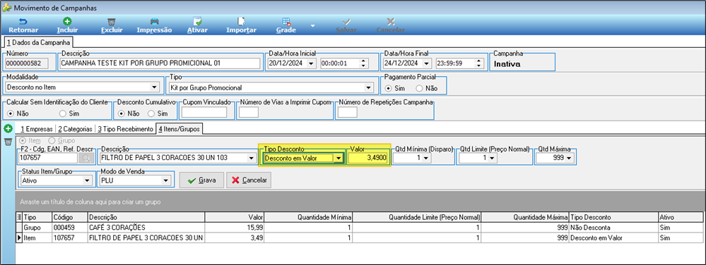
Task: Open Qtd Limite (Preço Normal) dropdown
Action: 492,158
